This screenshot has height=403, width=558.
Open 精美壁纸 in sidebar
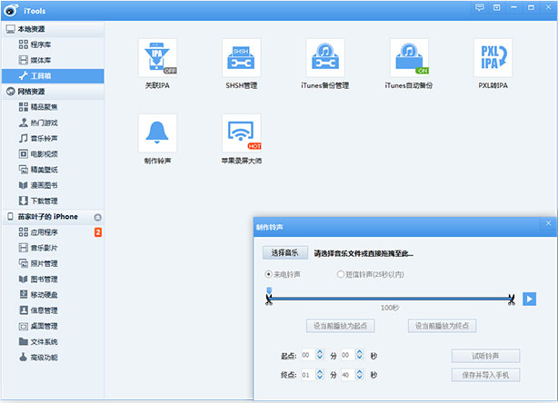(53, 170)
